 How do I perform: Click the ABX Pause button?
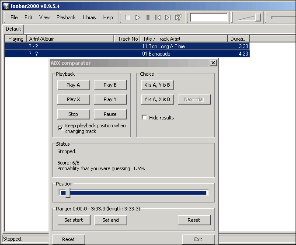[110, 114]
